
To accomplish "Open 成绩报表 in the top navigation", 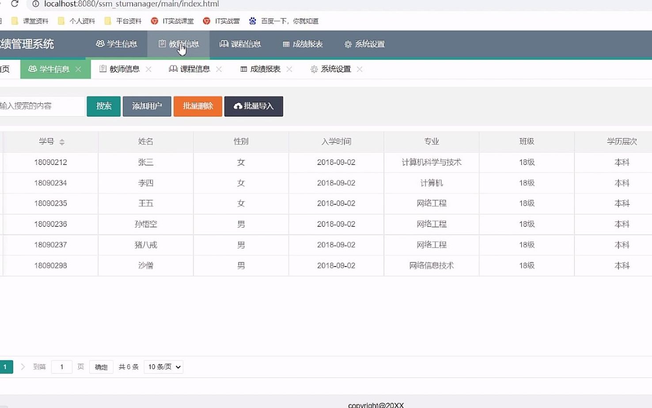I will tap(303, 44).
